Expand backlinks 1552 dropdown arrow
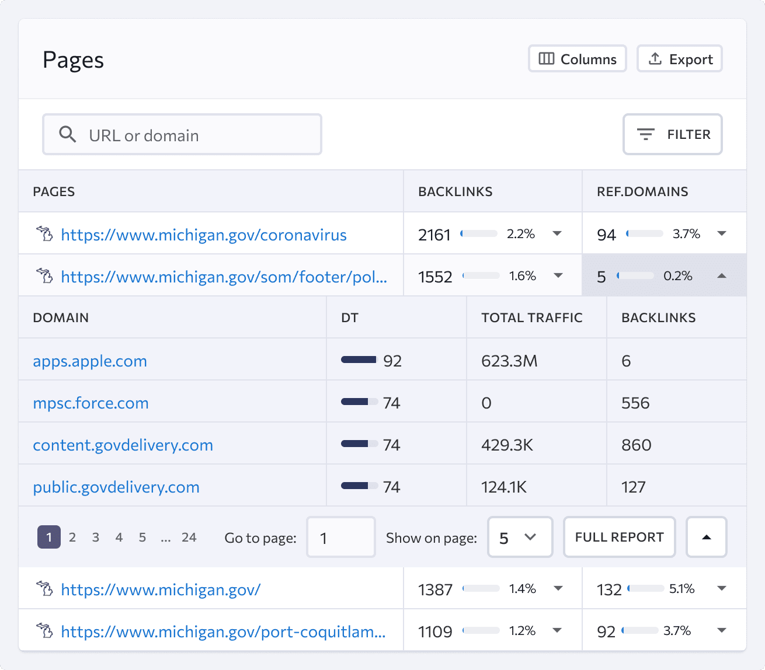 coord(558,275)
